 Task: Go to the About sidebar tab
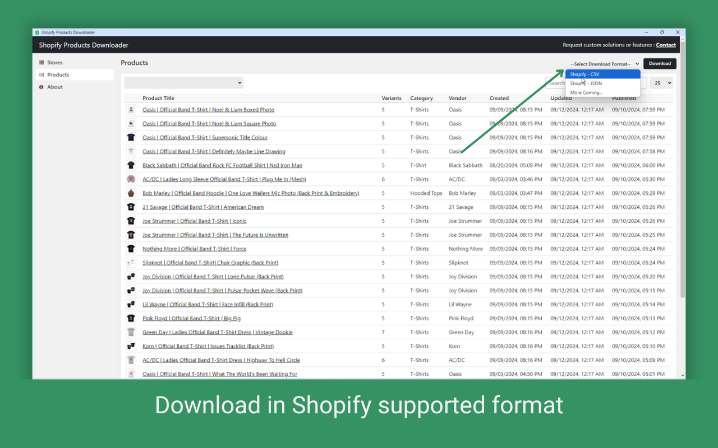pyautogui.click(x=75, y=87)
